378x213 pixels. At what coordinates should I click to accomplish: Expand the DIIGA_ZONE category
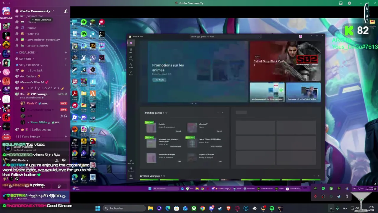27,52
